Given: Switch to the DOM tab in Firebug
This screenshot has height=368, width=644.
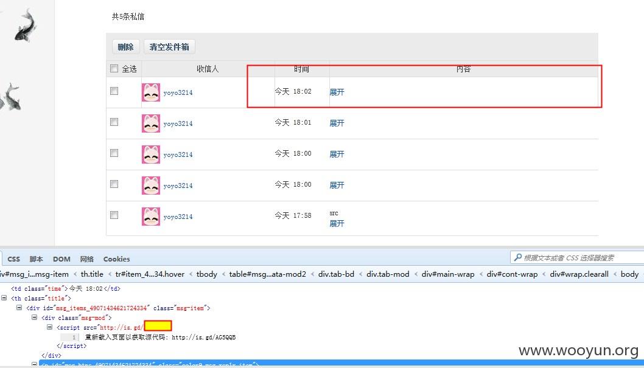Looking at the screenshot, I should [61, 259].
